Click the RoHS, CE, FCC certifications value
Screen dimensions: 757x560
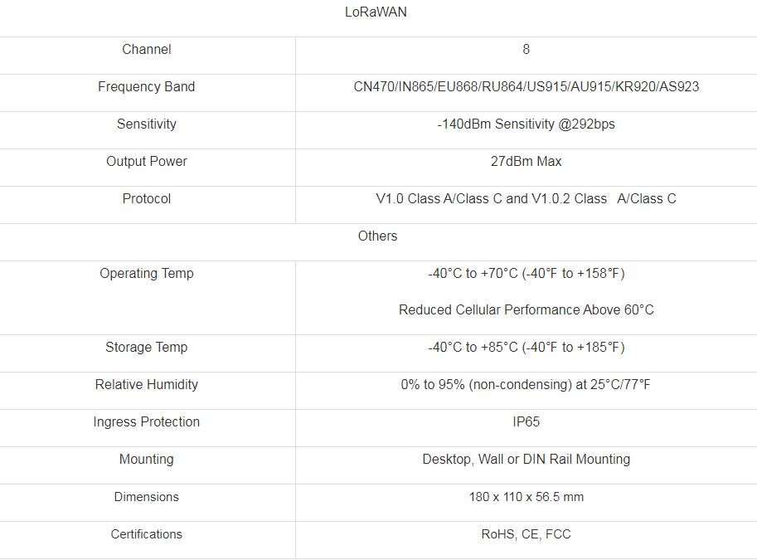[526, 534]
